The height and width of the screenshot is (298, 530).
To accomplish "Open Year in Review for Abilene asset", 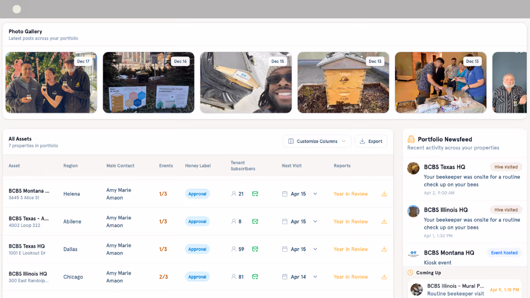I will pos(351,222).
